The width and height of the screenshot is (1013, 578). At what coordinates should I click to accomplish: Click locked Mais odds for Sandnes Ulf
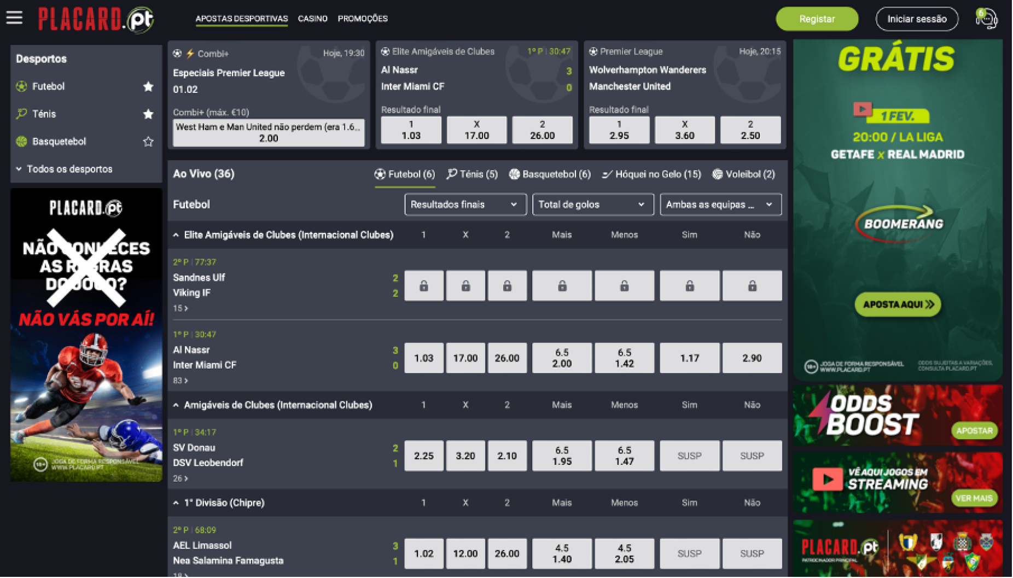562,285
